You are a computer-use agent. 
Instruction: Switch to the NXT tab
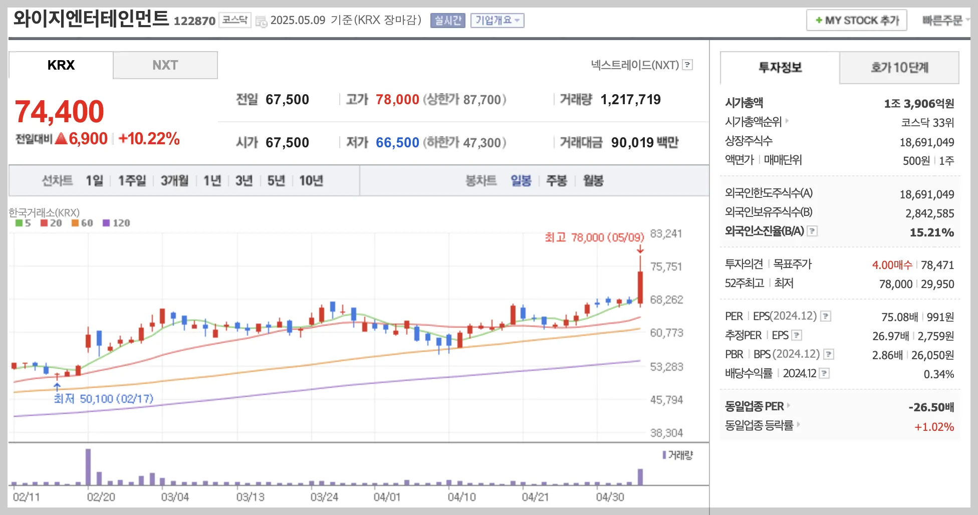[165, 65]
